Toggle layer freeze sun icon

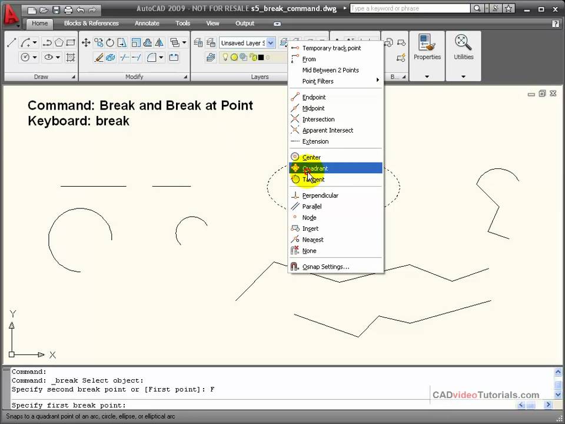234,57
